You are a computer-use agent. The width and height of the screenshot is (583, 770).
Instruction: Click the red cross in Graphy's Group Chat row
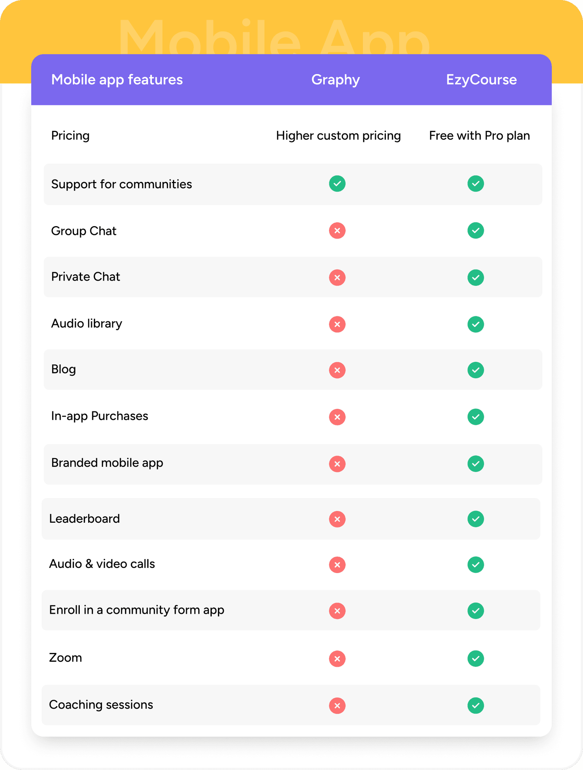337,231
